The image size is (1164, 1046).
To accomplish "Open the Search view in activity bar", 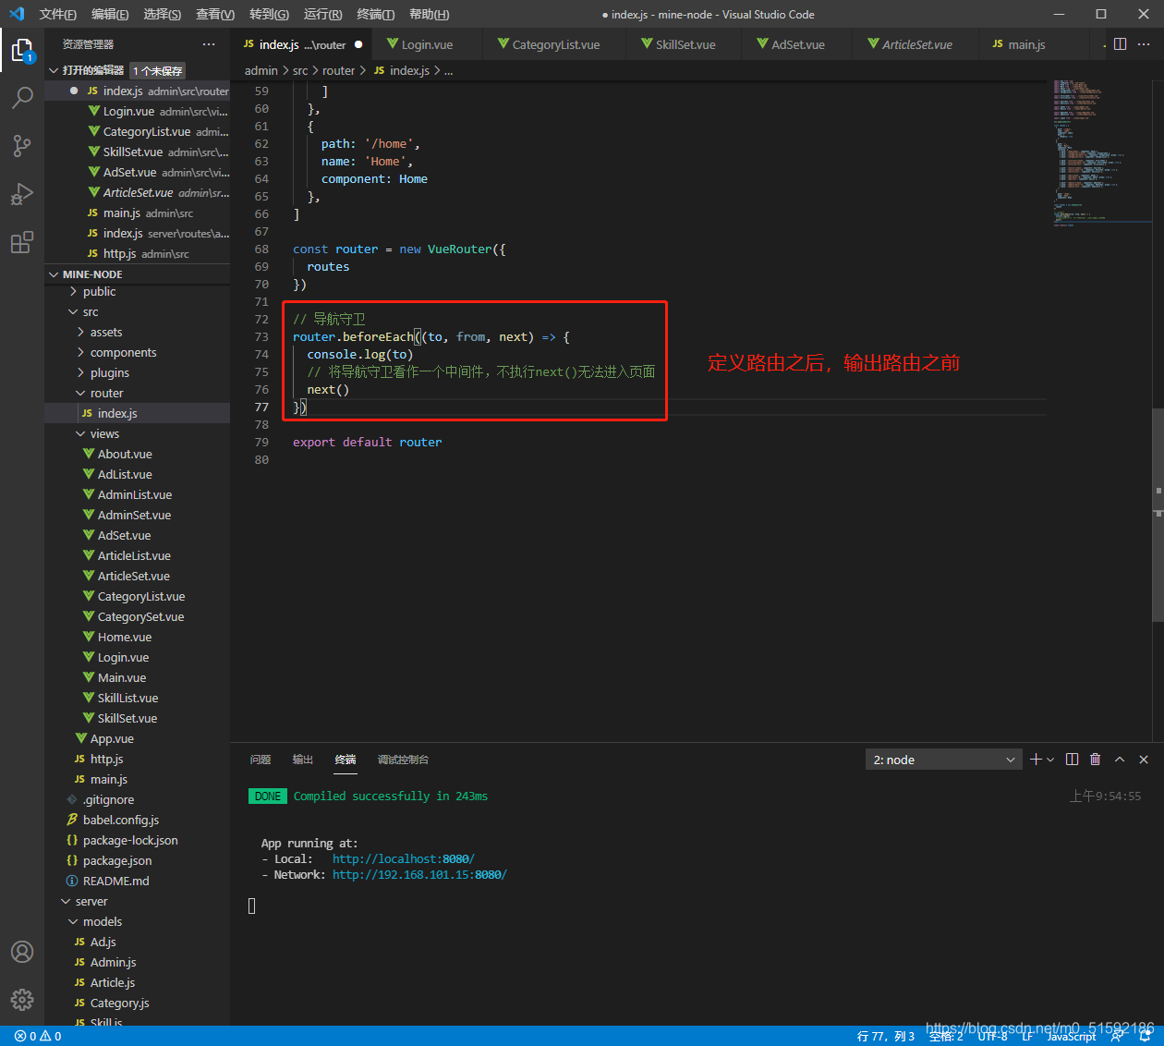I will click(x=22, y=97).
